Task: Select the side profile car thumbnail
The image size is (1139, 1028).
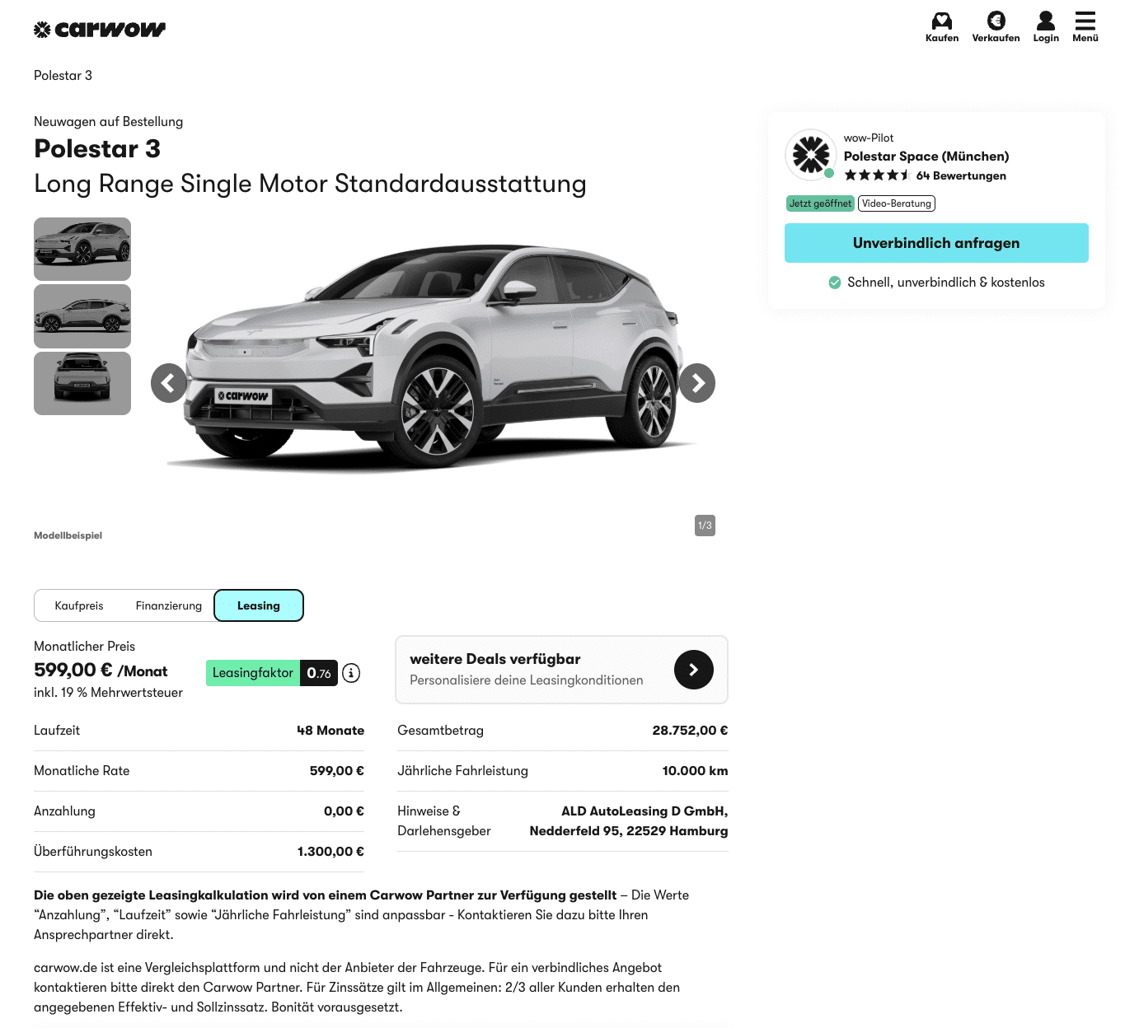Action: pyautogui.click(x=82, y=316)
